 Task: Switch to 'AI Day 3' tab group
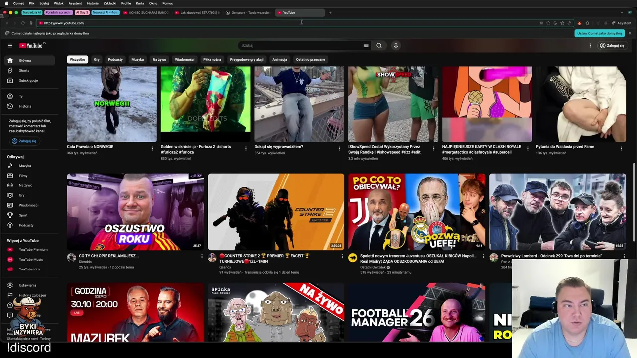tap(82, 12)
